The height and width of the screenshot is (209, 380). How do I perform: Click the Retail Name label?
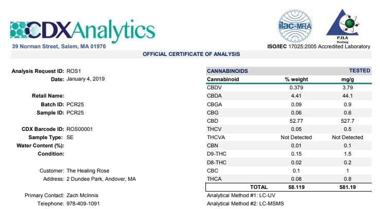coord(48,96)
